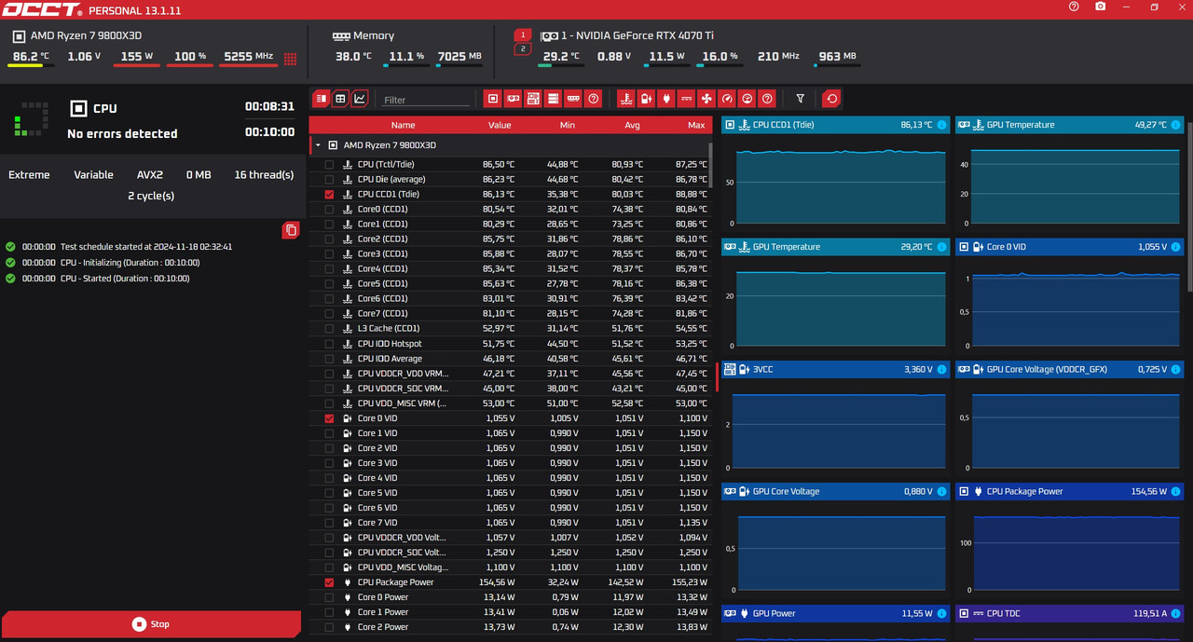
Task: Collapse the AMD Ryzen 7 9800X3D sensor group
Action: tap(318, 145)
